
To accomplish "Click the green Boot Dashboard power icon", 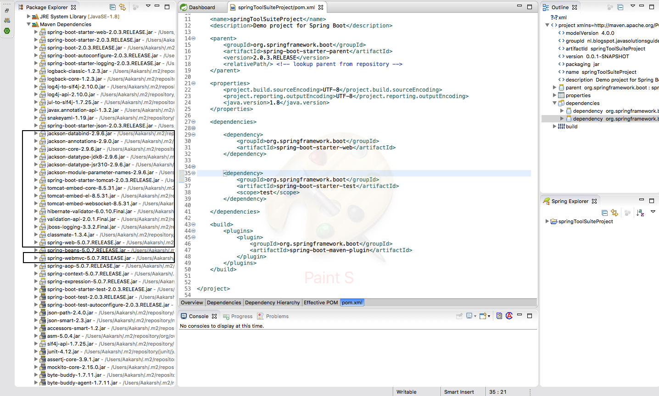I will point(7,31).
